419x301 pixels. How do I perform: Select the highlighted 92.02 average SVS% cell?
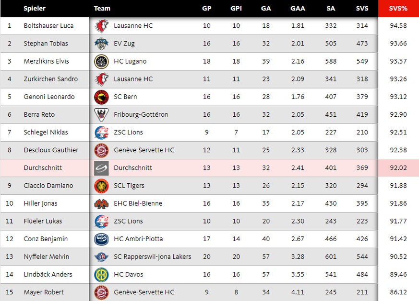[x=398, y=168]
